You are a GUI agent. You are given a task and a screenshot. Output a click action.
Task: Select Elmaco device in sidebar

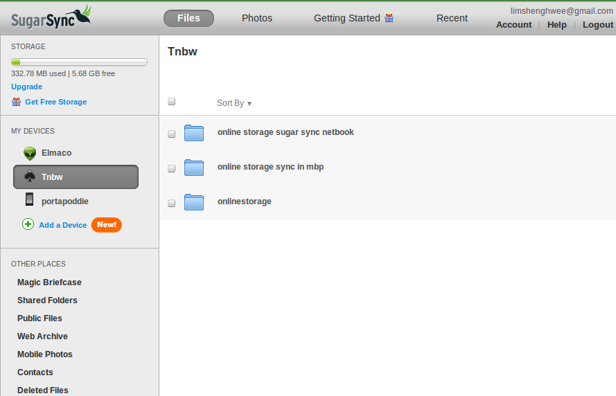(57, 153)
